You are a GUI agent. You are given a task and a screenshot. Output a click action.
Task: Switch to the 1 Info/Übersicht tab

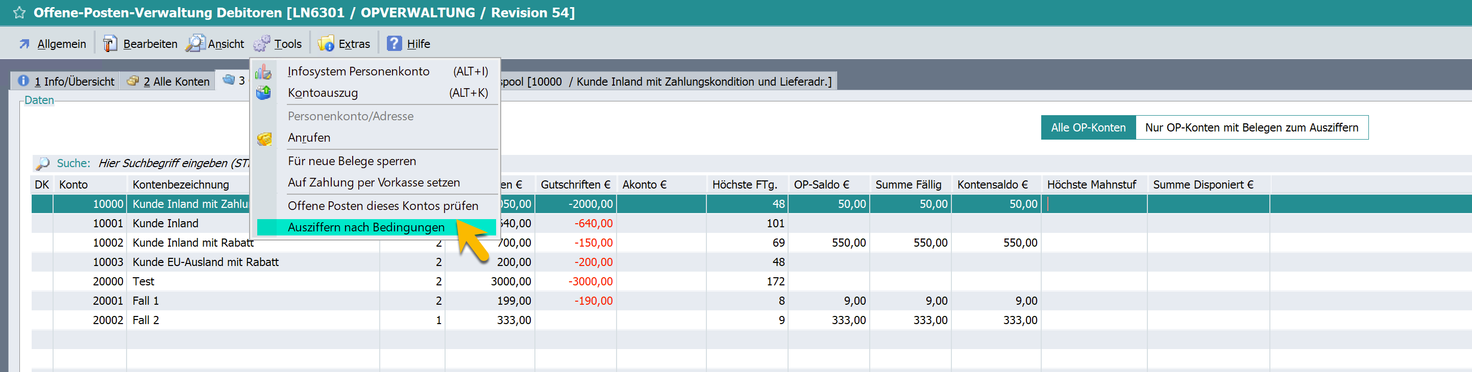tap(66, 82)
